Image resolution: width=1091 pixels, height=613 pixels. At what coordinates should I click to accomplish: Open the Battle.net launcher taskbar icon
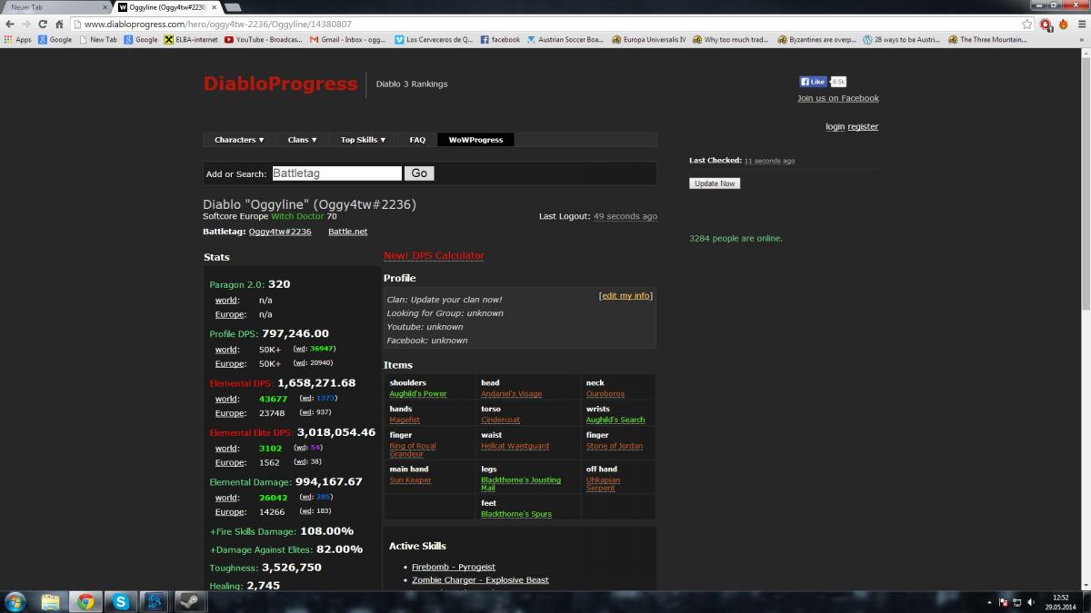point(155,601)
